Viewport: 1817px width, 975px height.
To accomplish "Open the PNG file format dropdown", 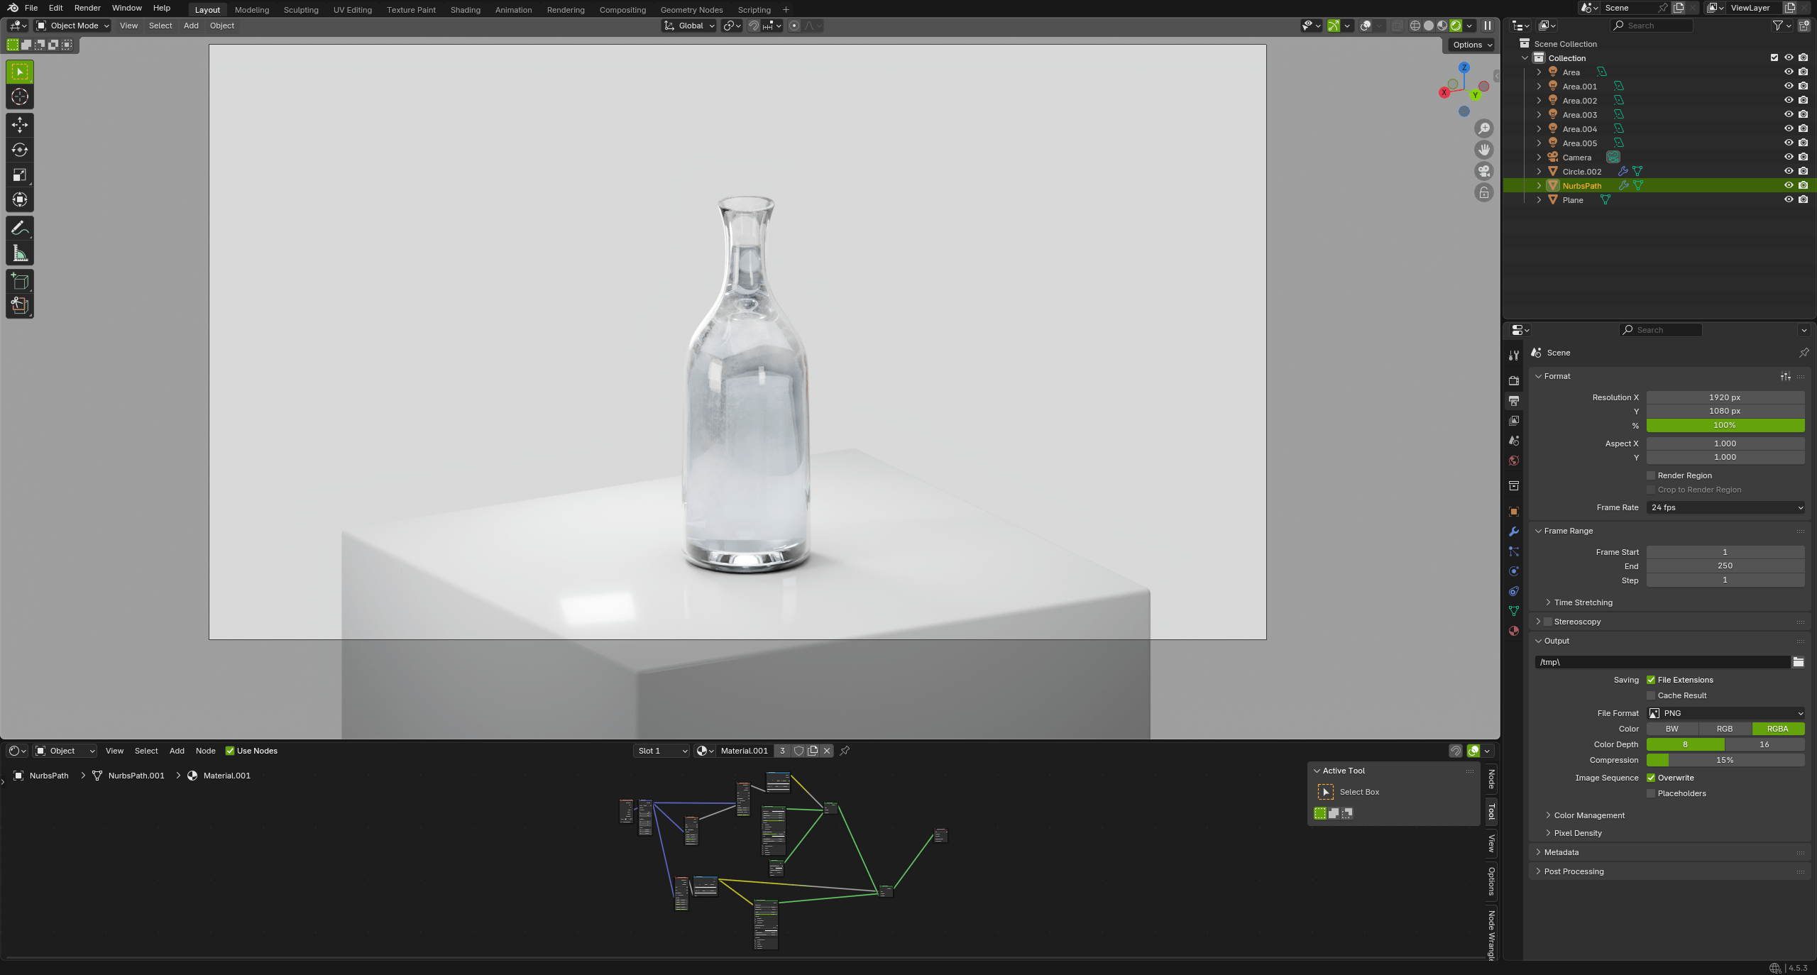I will click(x=1725, y=713).
